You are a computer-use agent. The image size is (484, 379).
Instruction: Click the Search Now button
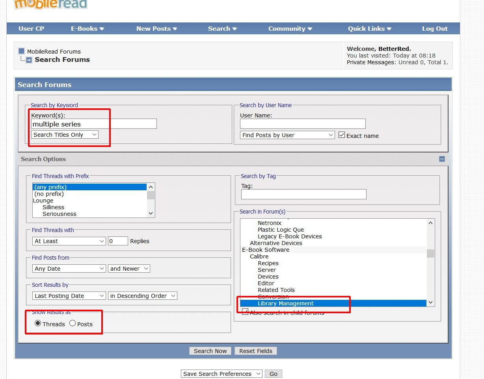(x=210, y=351)
